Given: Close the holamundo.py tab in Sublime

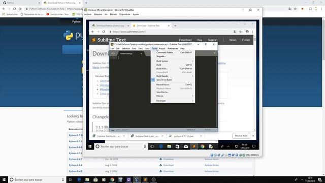Looking at the screenshot, I should pyautogui.click(x=141, y=53).
